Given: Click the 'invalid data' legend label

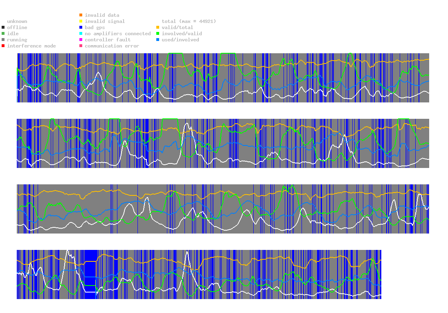Looking at the screenshot, I should point(102,15).
